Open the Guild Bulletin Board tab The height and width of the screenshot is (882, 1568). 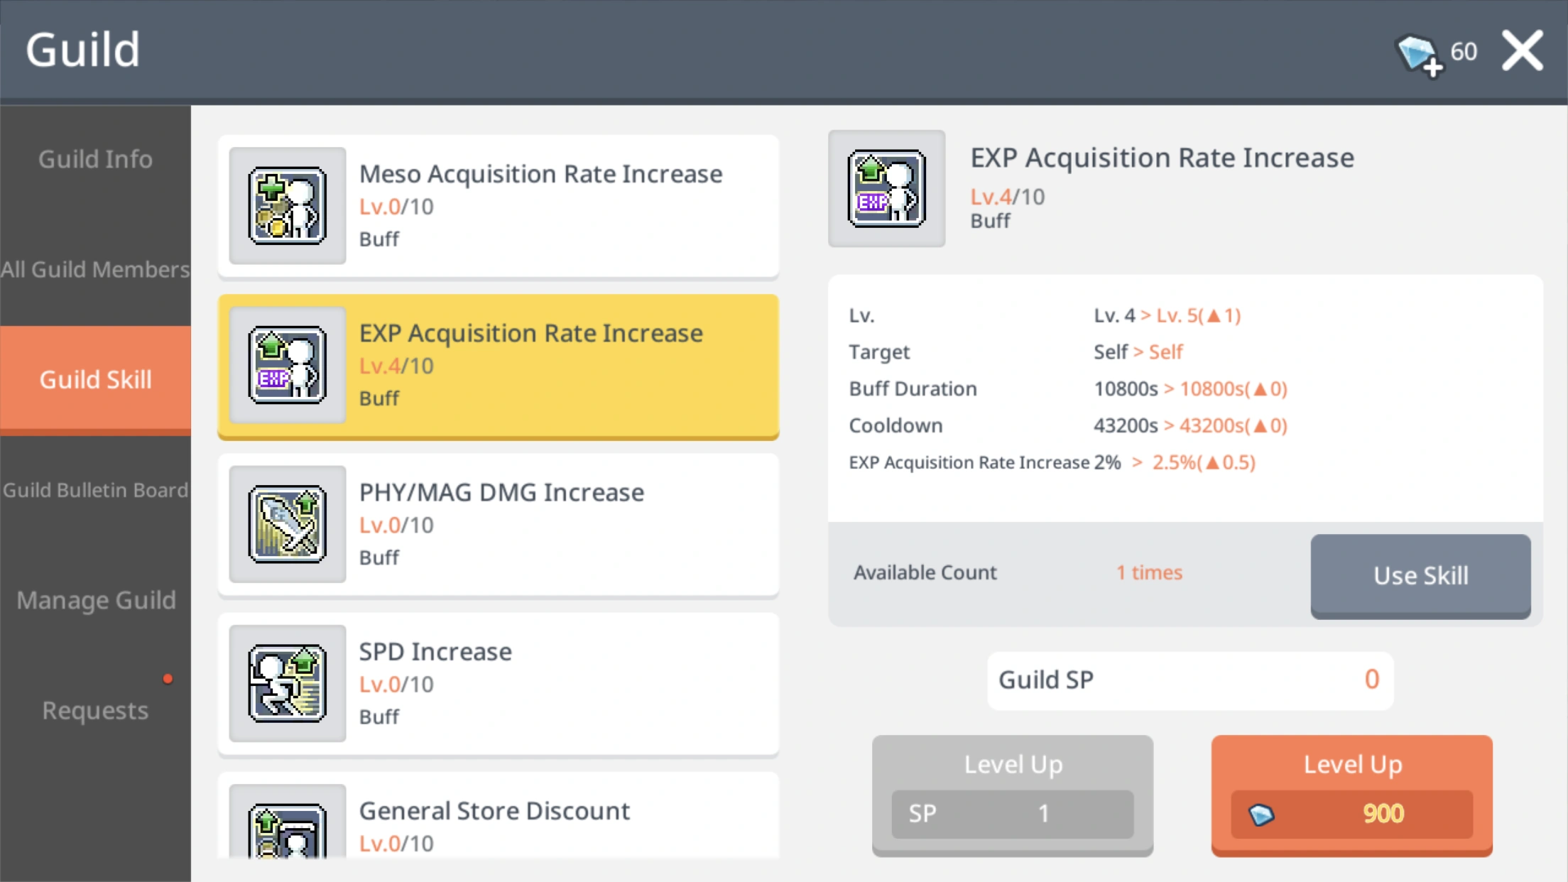pos(95,490)
